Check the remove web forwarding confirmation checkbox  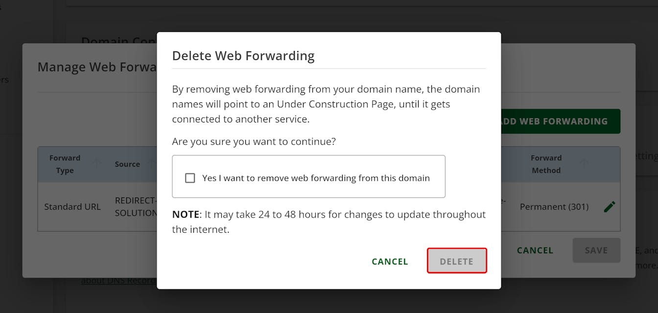click(x=190, y=178)
